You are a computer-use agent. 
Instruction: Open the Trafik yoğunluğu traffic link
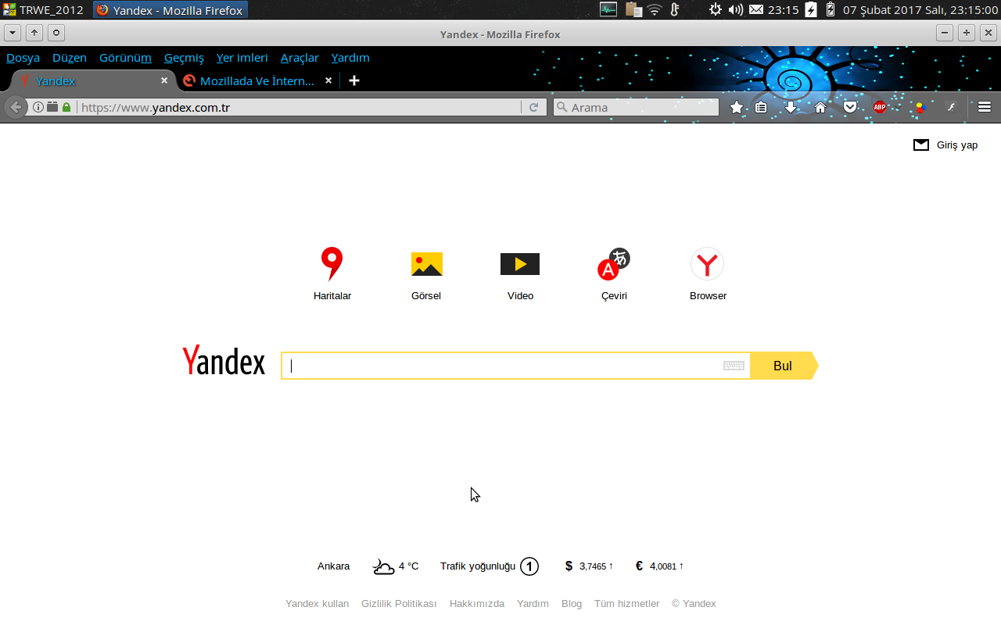click(490, 566)
